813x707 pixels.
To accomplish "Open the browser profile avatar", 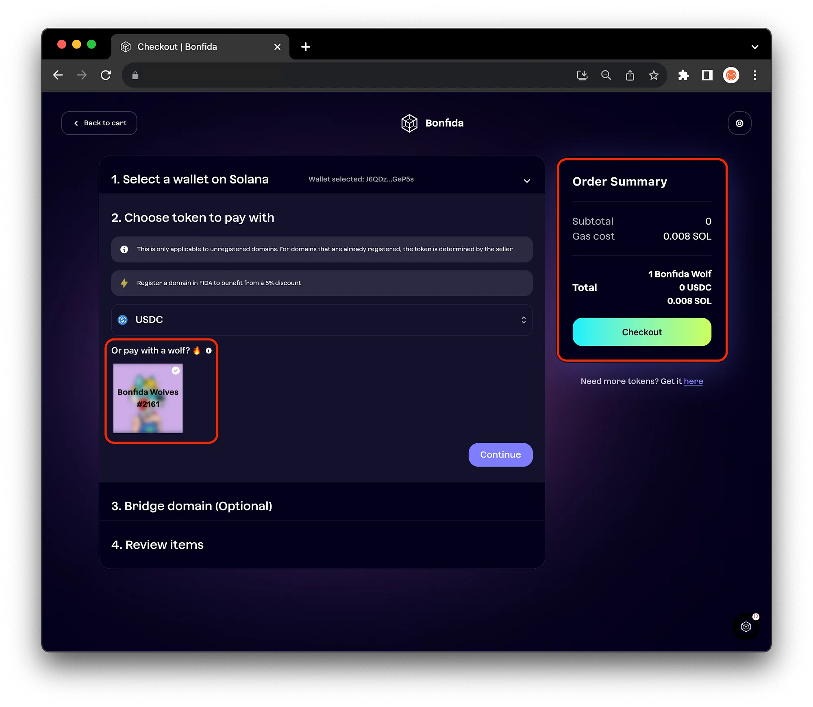I will pyautogui.click(x=731, y=75).
